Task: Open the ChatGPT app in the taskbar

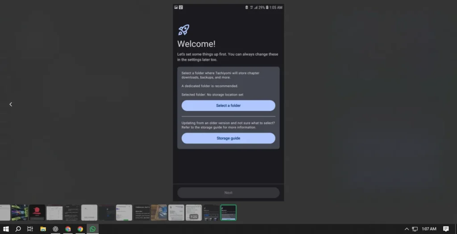Action: (55, 229)
